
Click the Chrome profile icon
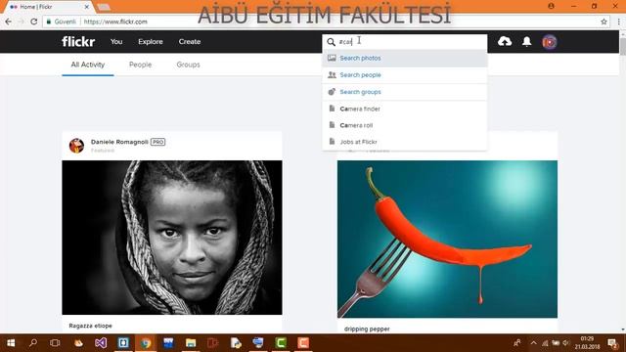click(551, 6)
